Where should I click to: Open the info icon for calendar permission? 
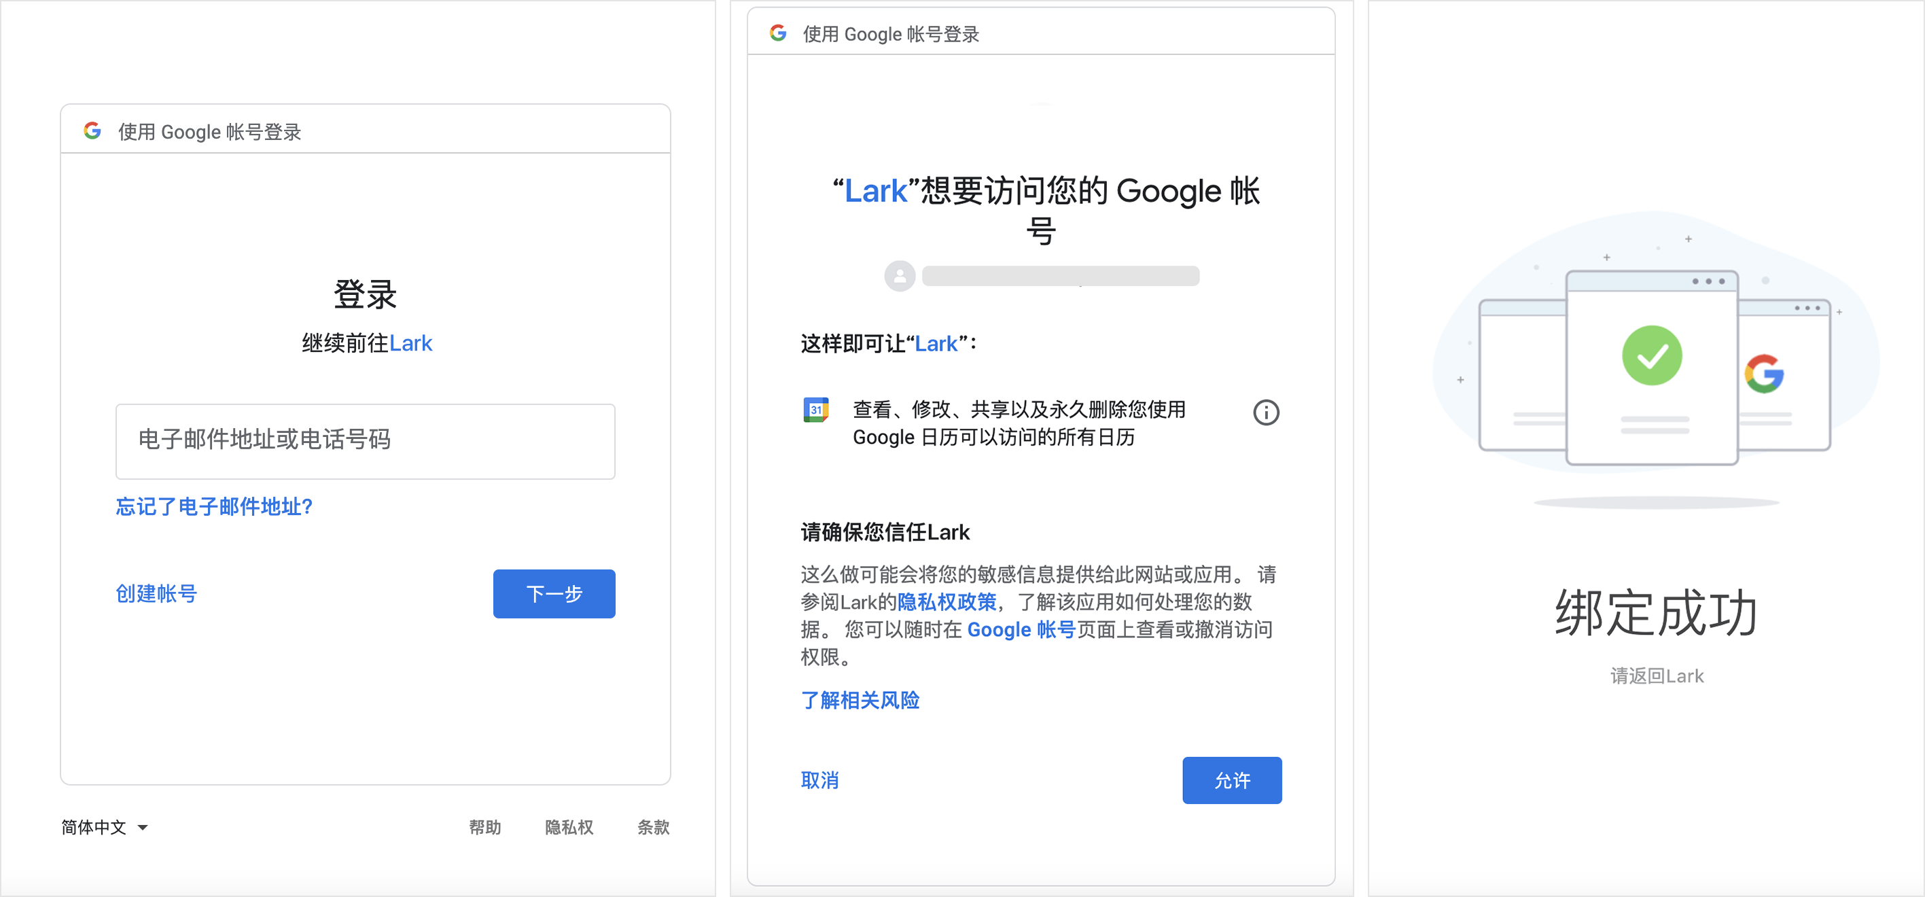coord(1266,412)
